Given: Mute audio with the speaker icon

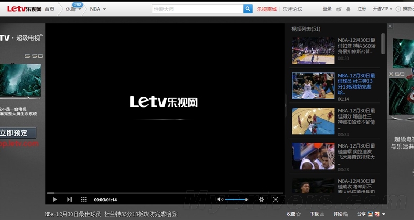Looking at the screenshot, I should click(220, 200).
